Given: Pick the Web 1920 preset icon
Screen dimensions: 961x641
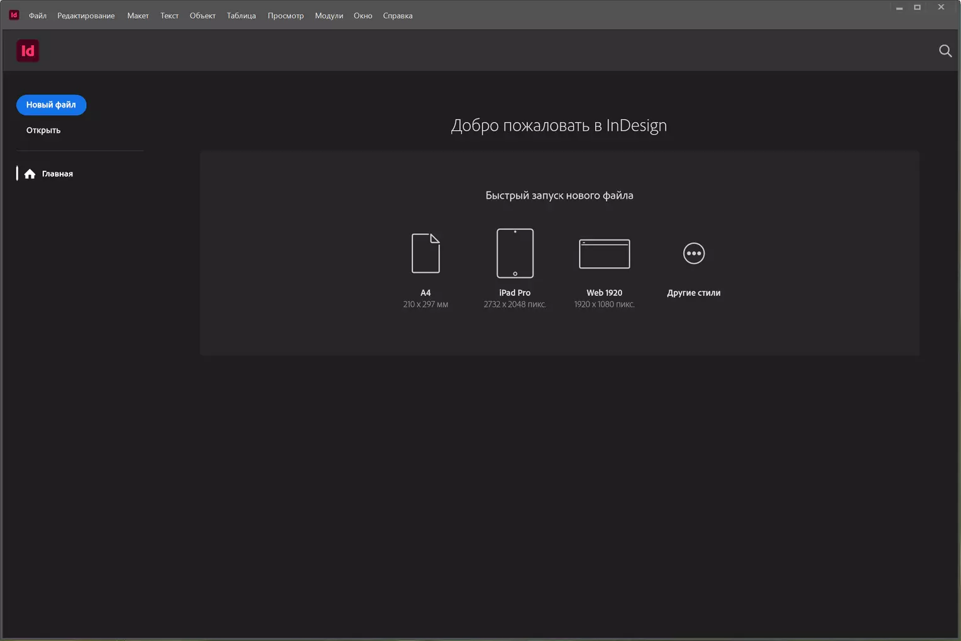Looking at the screenshot, I should (x=604, y=254).
